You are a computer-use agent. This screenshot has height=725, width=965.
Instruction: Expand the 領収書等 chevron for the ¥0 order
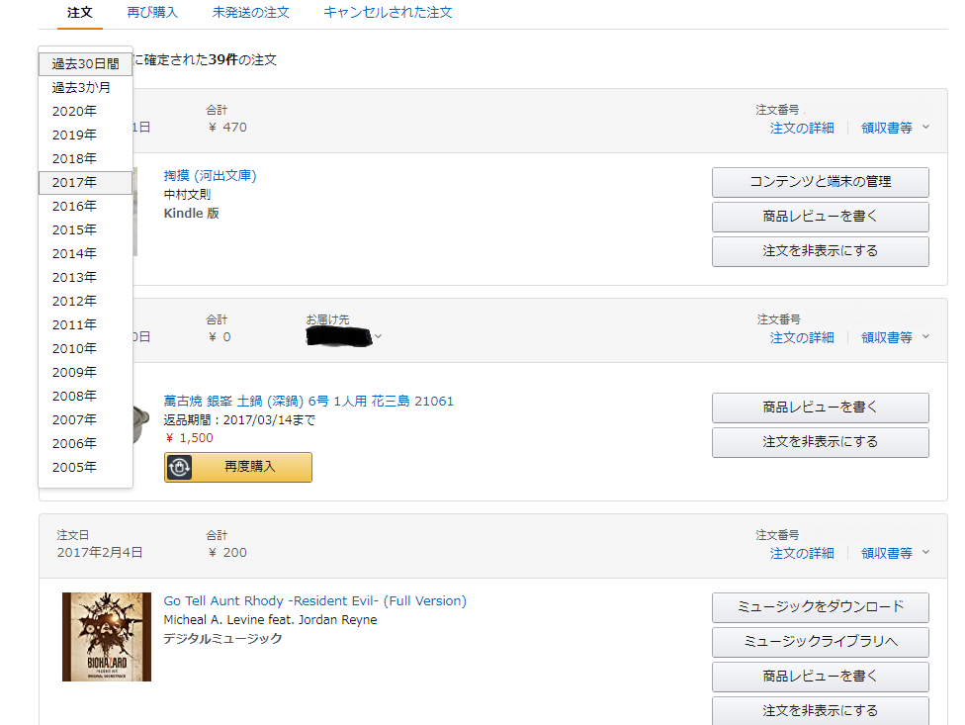coord(925,336)
